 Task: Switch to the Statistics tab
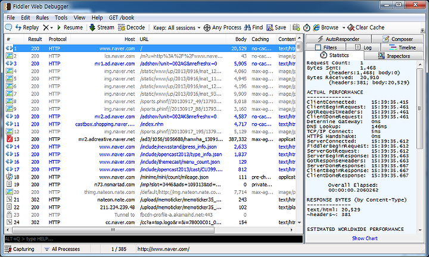click(x=334, y=55)
